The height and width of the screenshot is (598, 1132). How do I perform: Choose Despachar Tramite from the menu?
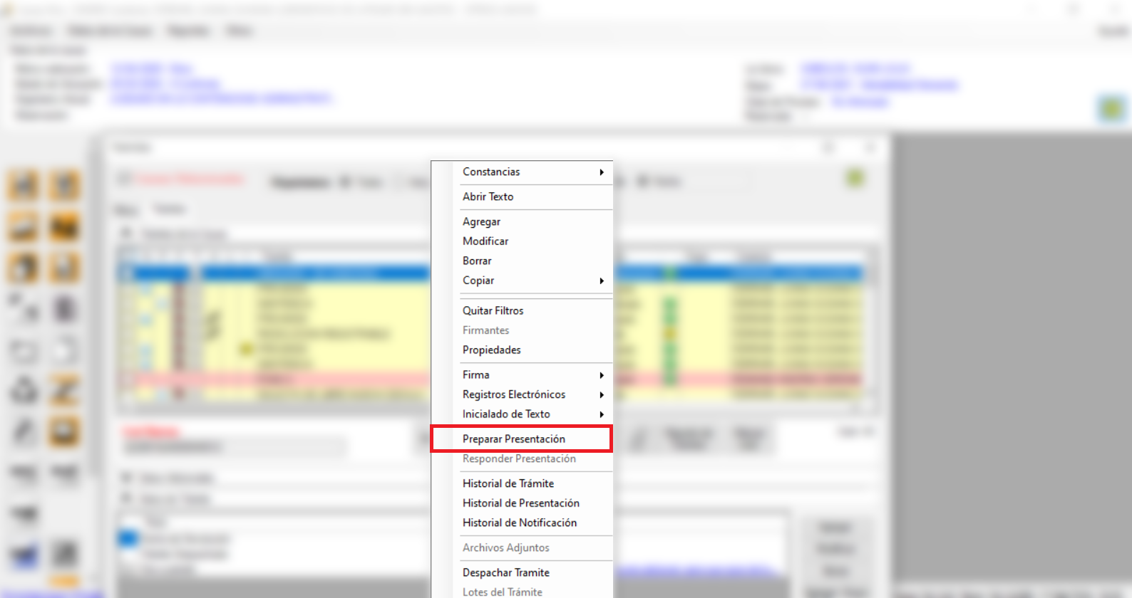pos(505,572)
